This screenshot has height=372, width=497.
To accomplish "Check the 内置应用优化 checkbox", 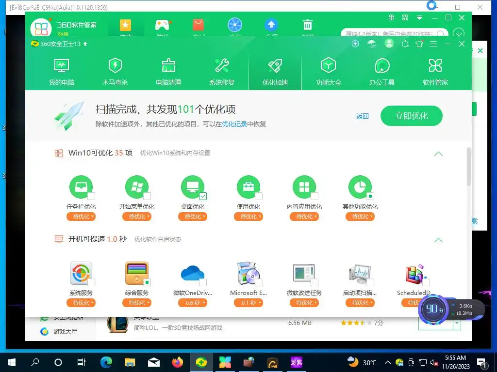I will (315, 196).
